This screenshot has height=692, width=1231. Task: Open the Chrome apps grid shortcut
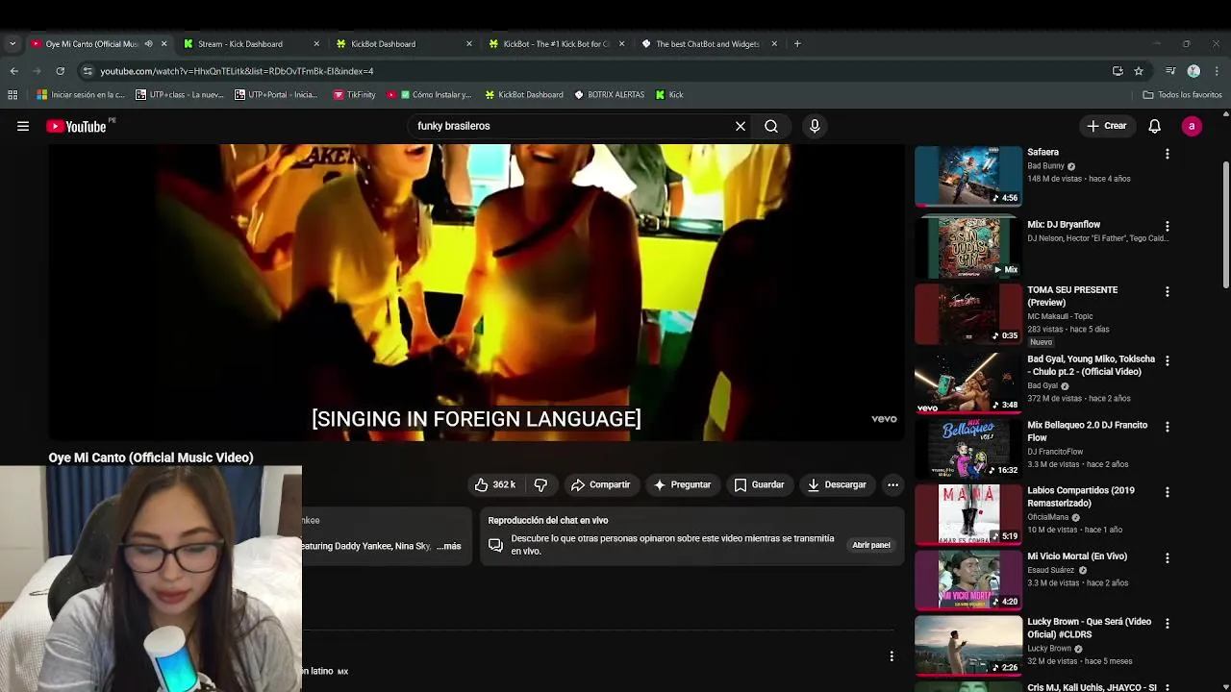point(13,94)
